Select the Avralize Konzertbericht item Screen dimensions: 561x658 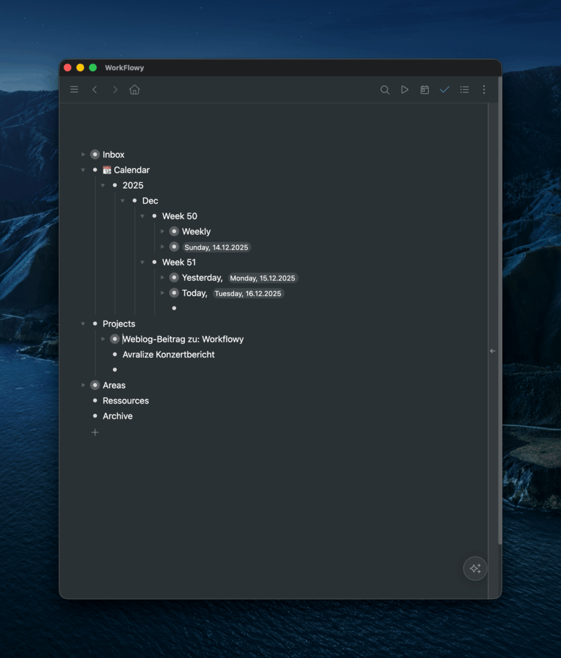168,355
